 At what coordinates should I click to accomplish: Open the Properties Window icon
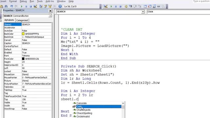tap(46, 6)
